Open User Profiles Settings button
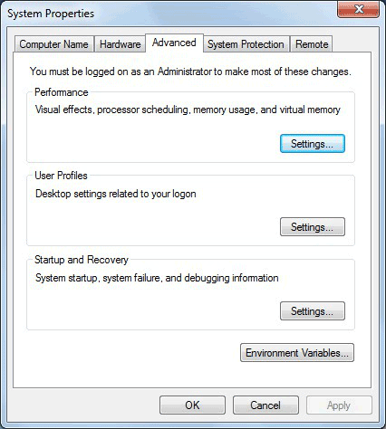 tap(313, 227)
